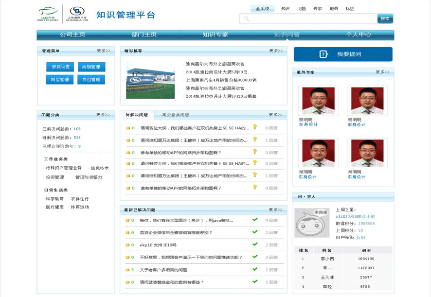
Task: Expand 更多>> in the 问题分类 panel
Action: coord(103,115)
